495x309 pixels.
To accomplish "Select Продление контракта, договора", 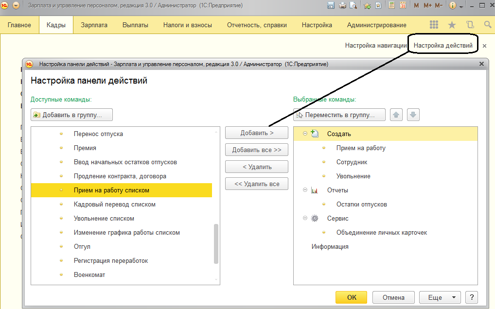I will (120, 176).
